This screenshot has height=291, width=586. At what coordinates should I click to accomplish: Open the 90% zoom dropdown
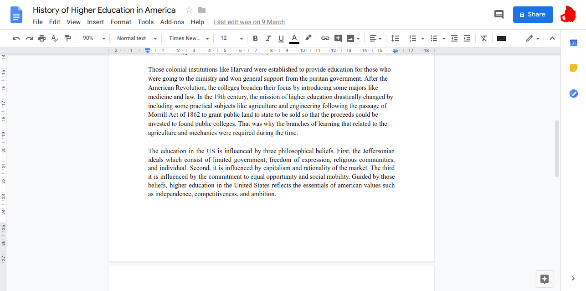pyautogui.click(x=94, y=38)
